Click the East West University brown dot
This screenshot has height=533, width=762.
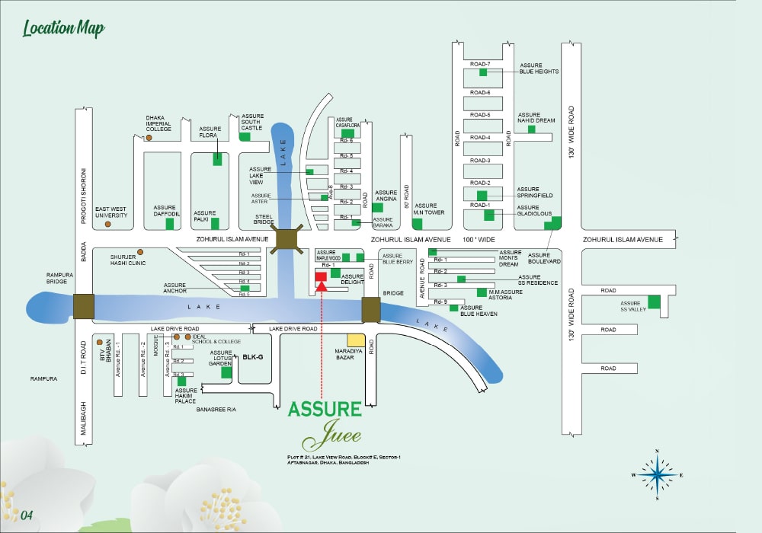point(108,225)
